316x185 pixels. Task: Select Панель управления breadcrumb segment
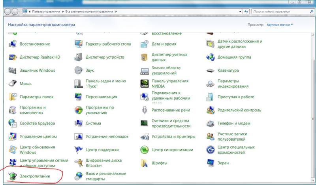pos(46,11)
